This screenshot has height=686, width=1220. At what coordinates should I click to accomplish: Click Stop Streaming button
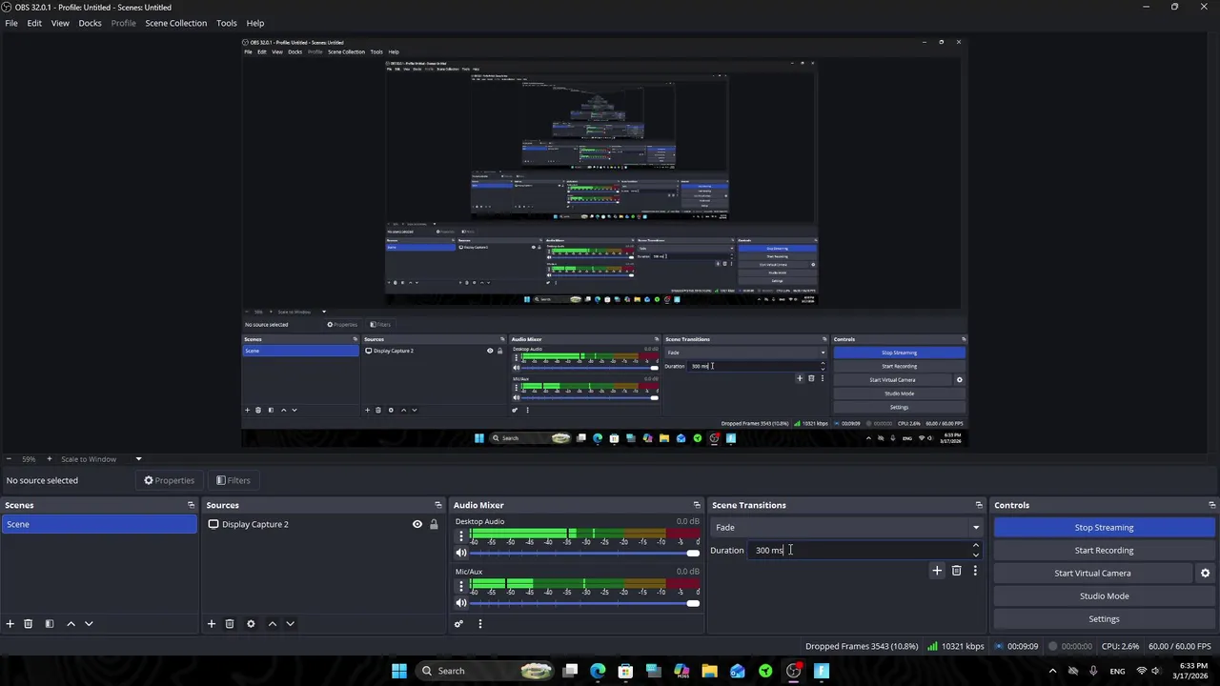1104,528
